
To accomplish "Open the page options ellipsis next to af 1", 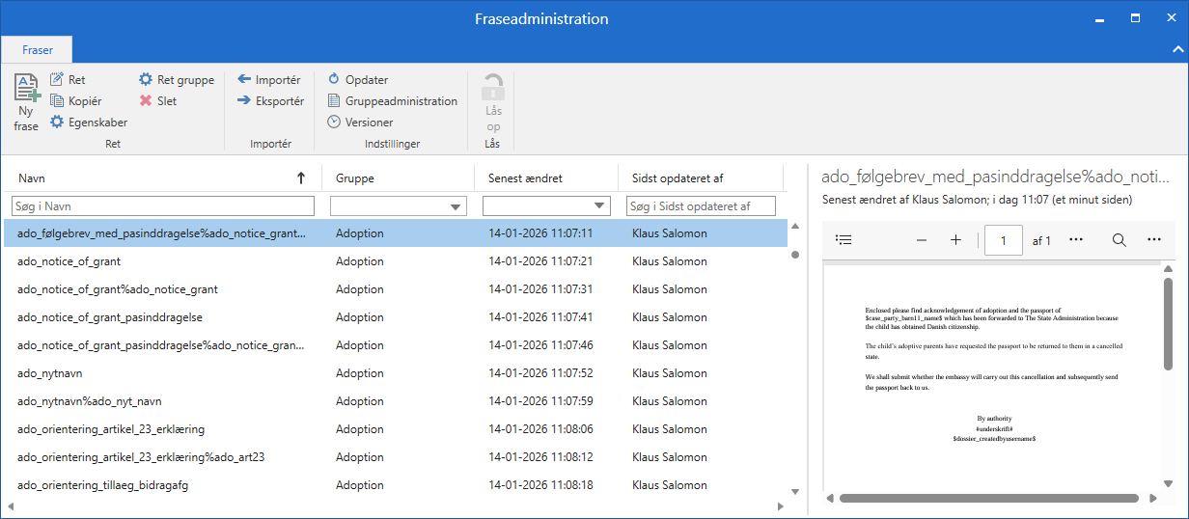I will point(1076,240).
